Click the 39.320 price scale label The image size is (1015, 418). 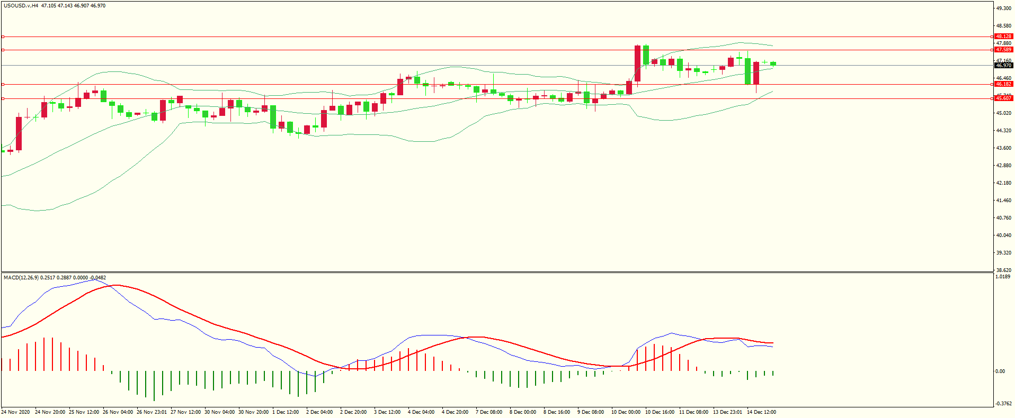(1003, 253)
